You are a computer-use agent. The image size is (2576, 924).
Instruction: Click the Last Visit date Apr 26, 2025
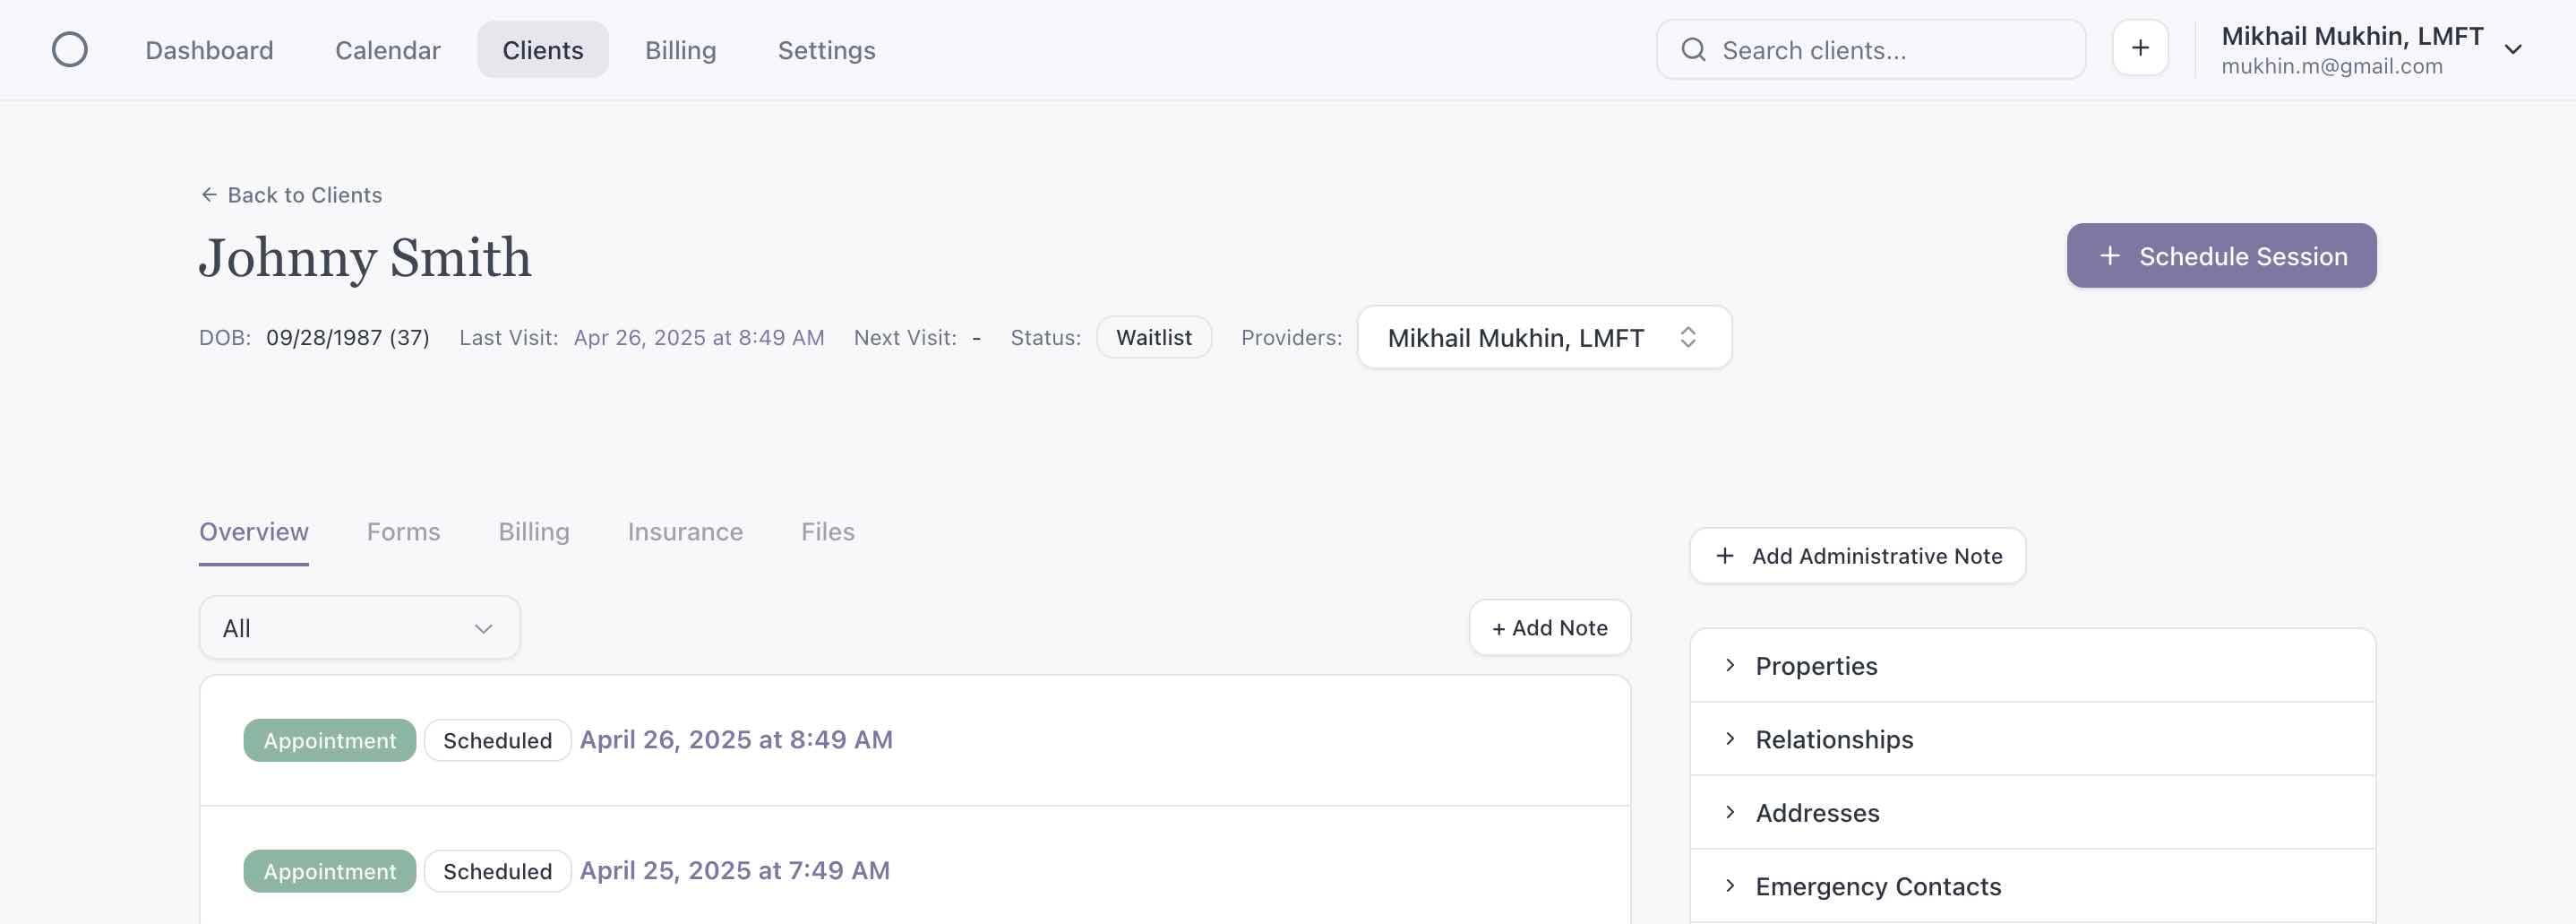point(699,337)
